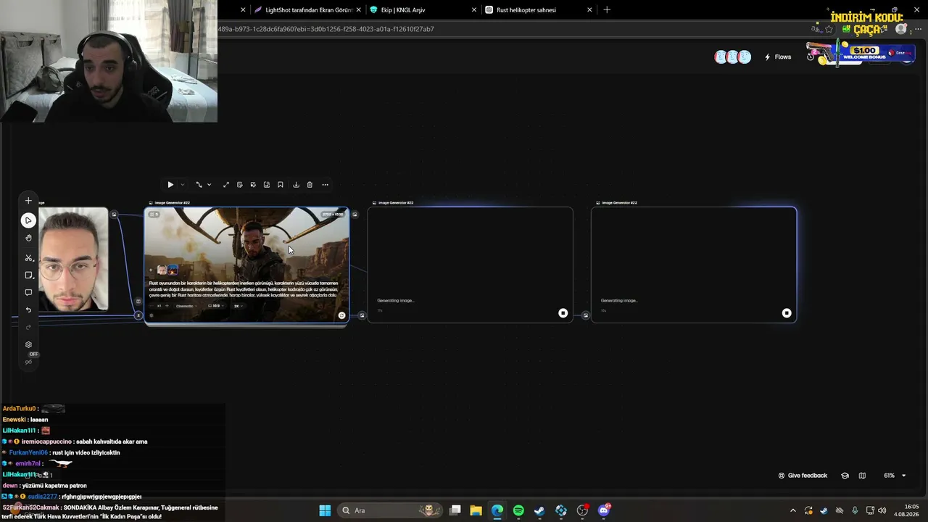This screenshot has height=522, width=928.
Task: Increase the image count with plus
Action: (167, 306)
